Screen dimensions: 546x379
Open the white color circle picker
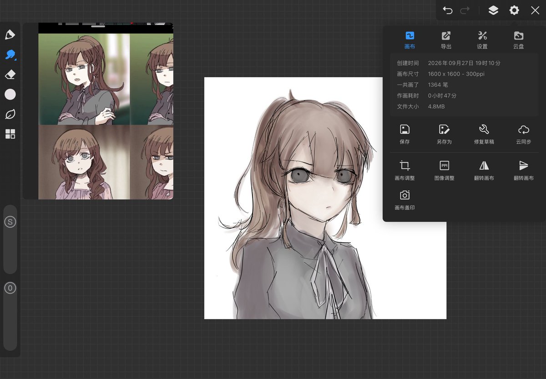[10, 94]
